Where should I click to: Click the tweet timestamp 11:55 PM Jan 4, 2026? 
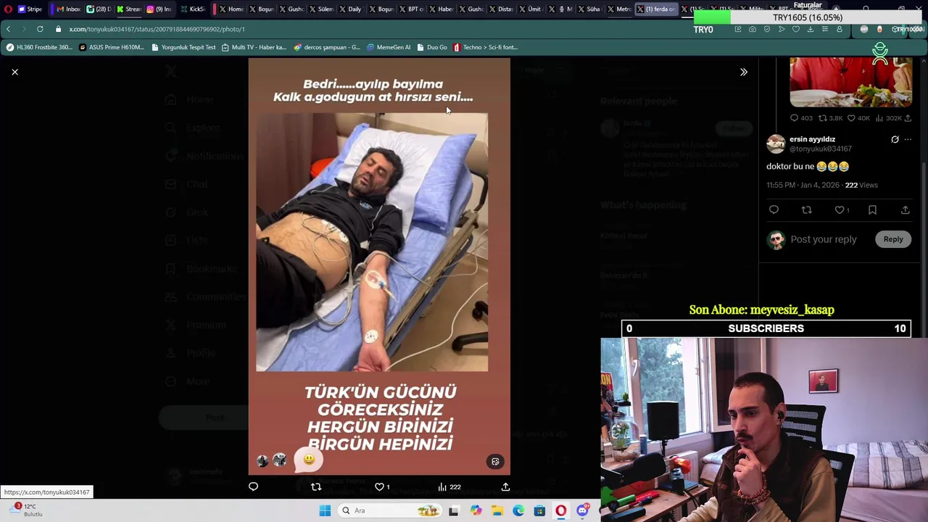[803, 185]
